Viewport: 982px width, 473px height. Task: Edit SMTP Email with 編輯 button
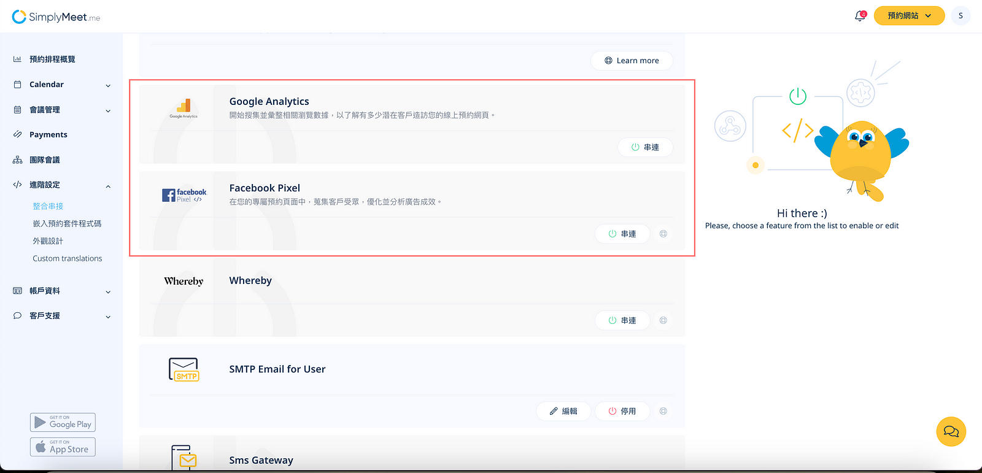[563, 411]
